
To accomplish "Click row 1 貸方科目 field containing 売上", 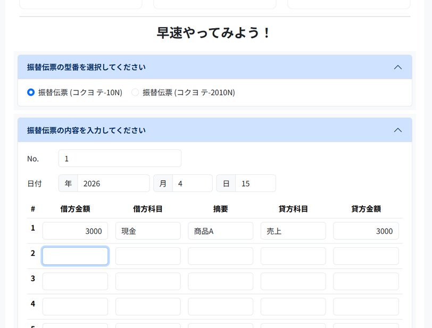I will coord(293,231).
